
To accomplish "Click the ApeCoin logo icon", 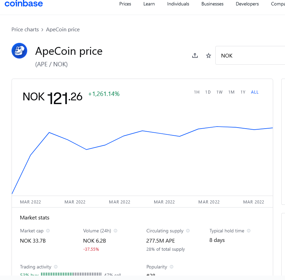I will coord(19,51).
